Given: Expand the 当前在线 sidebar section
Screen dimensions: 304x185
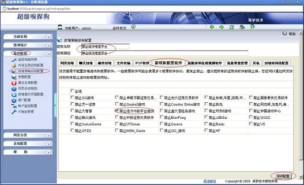Looking at the screenshot, I should tap(27, 37).
